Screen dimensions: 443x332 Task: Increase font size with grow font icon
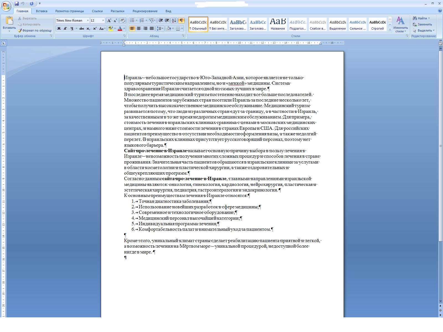coord(109,20)
